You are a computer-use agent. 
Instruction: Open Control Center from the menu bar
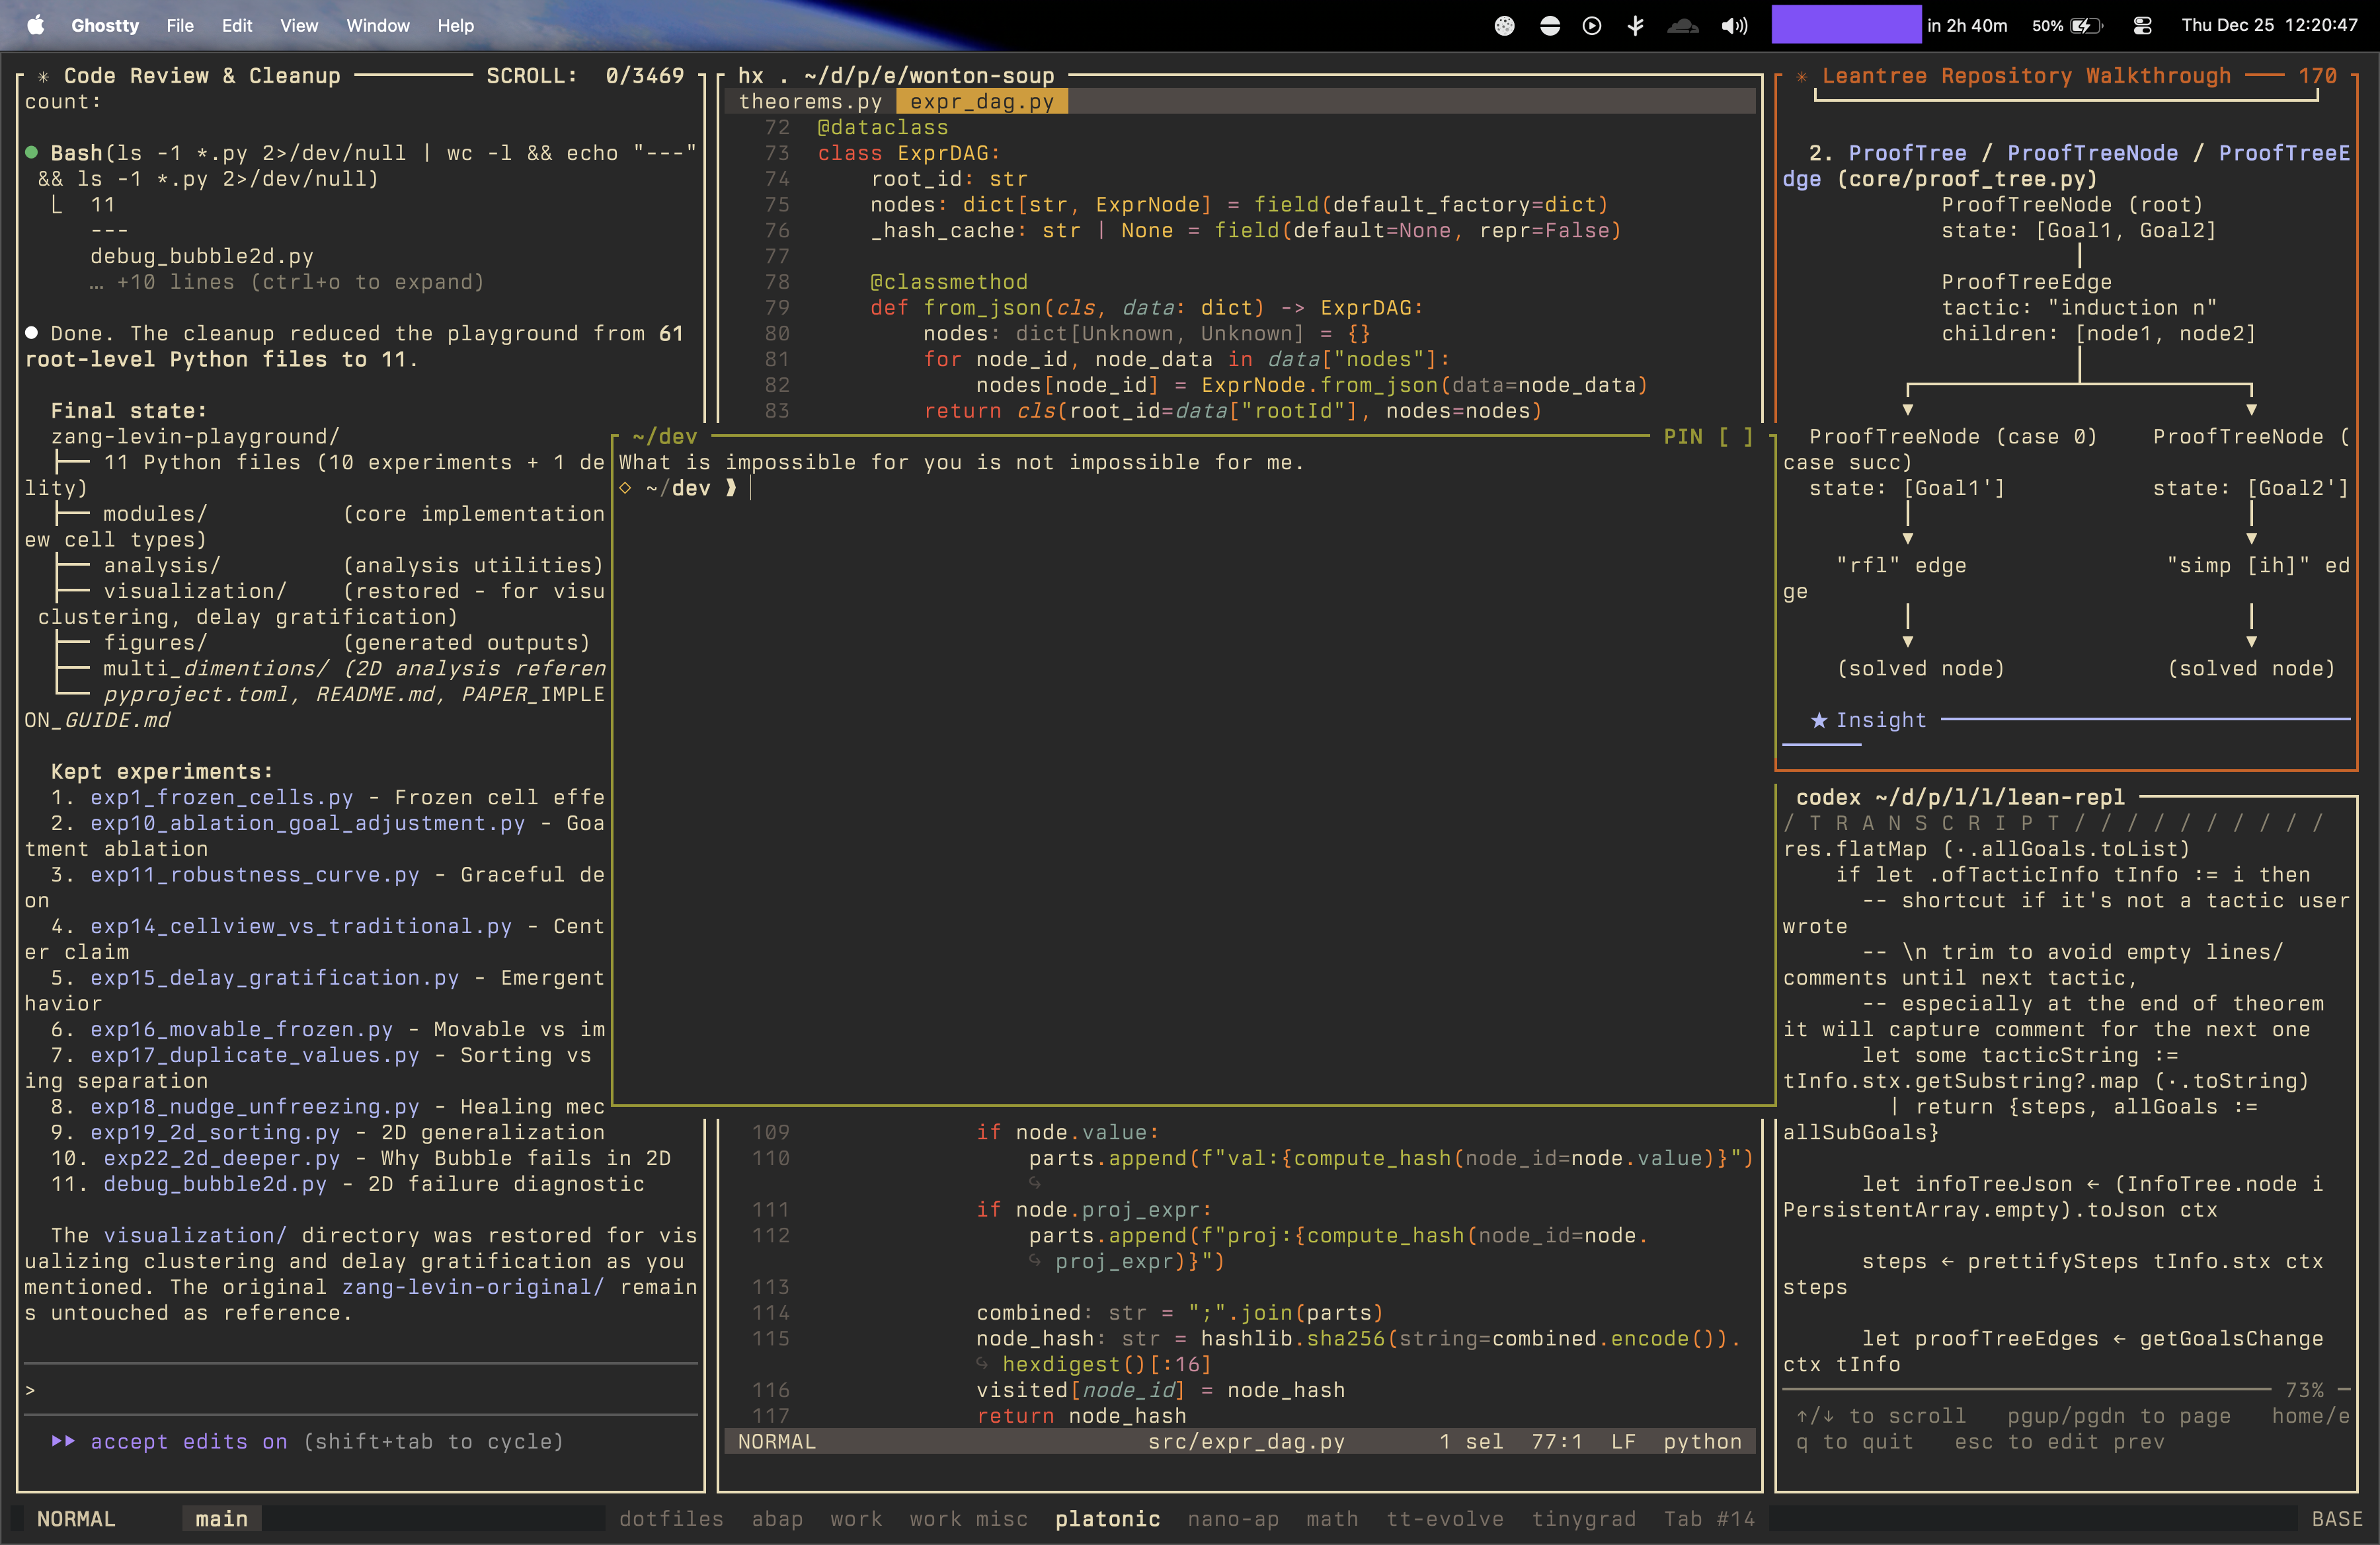(2142, 26)
